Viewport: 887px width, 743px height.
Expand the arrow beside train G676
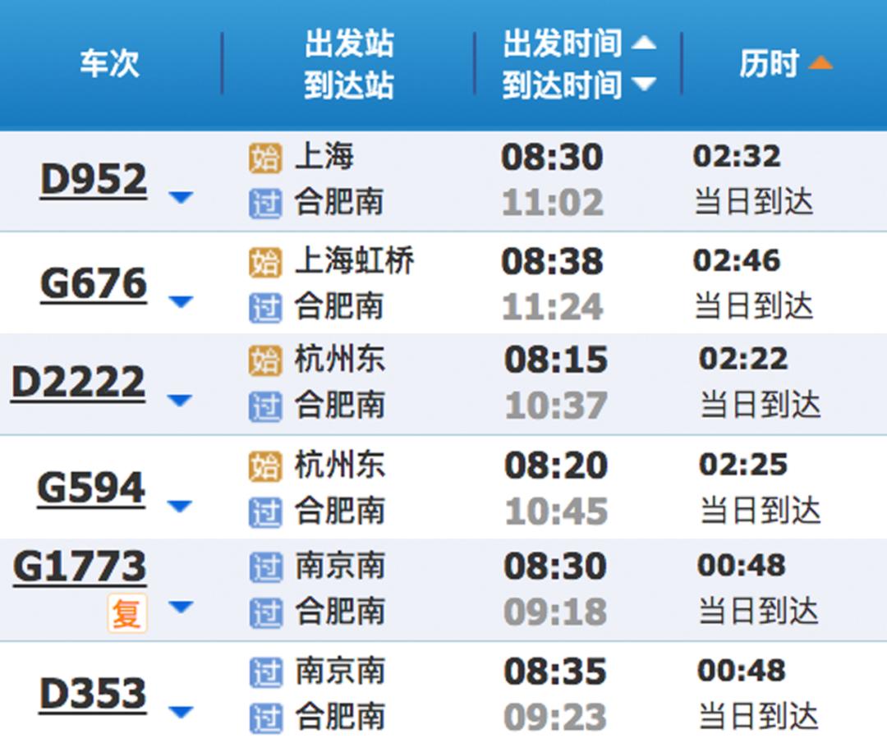[x=181, y=301]
